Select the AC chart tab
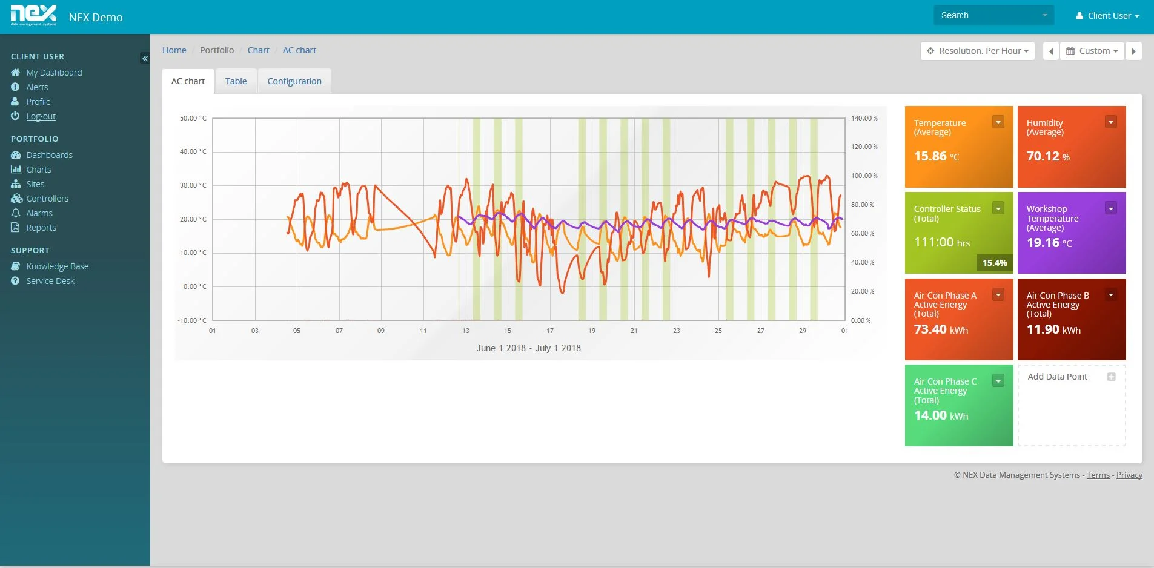 coord(188,81)
